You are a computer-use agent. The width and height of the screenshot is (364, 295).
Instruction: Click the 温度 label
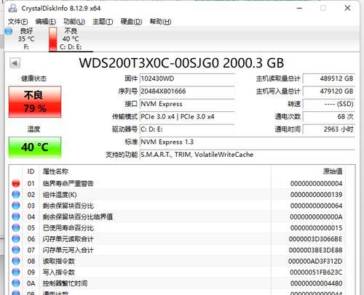pyautogui.click(x=33, y=129)
